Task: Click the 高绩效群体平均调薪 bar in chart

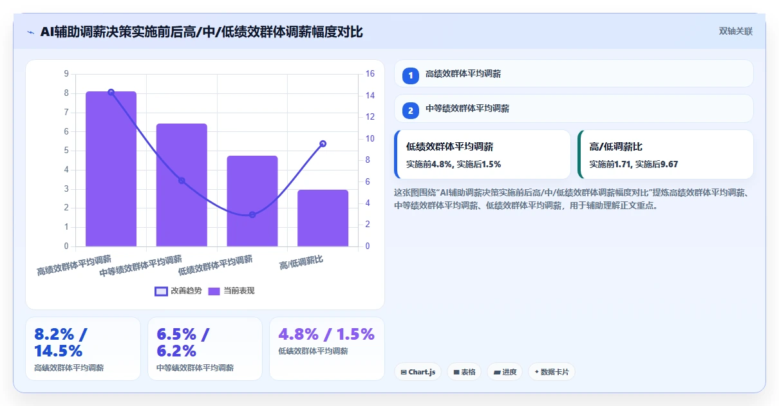Action: (x=111, y=169)
